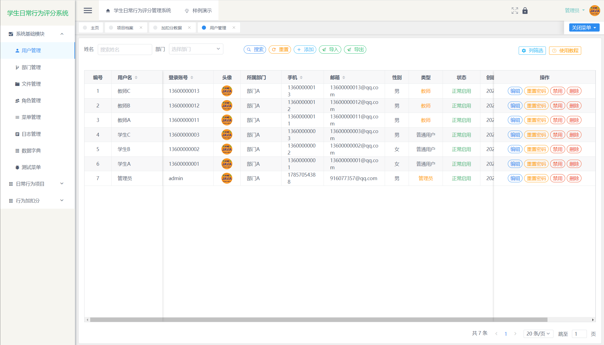Screen dimensions: 604x345
Task: Switch to the 加扣分数据 tab
Action: (x=171, y=28)
